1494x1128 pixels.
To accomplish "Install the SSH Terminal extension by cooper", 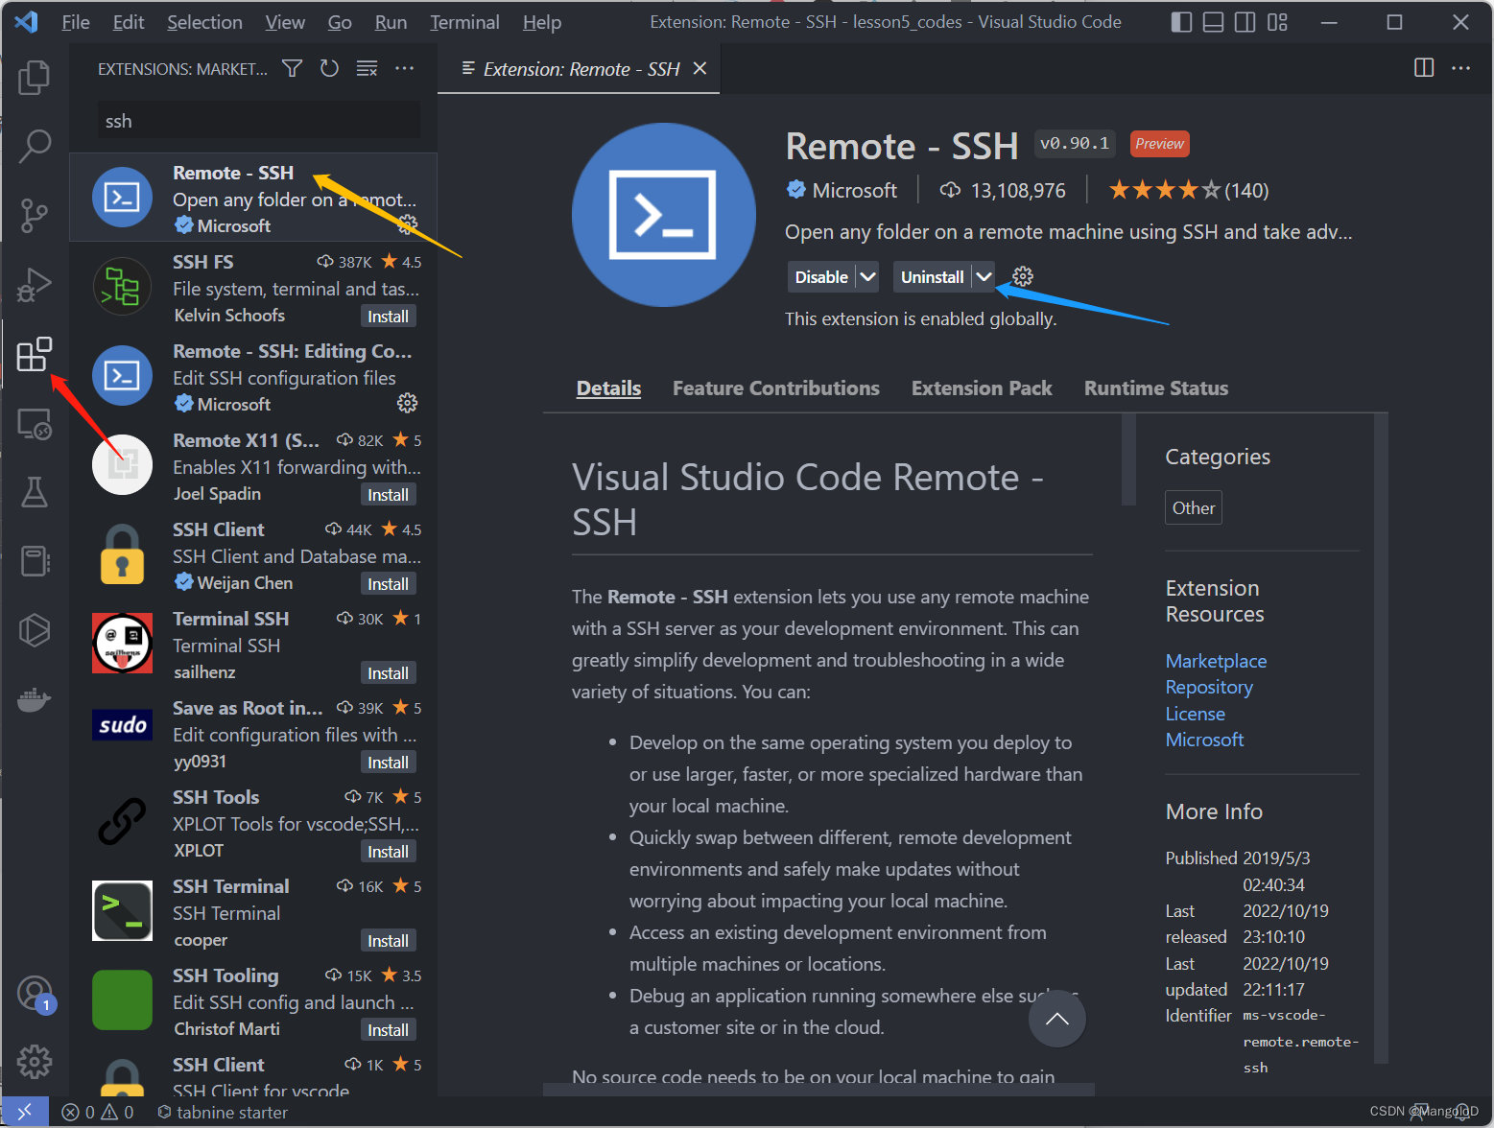I will [x=388, y=941].
